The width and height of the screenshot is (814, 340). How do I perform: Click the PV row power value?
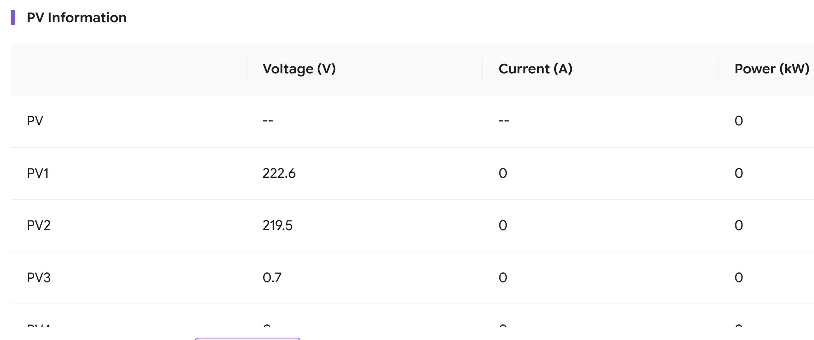point(739,121)
